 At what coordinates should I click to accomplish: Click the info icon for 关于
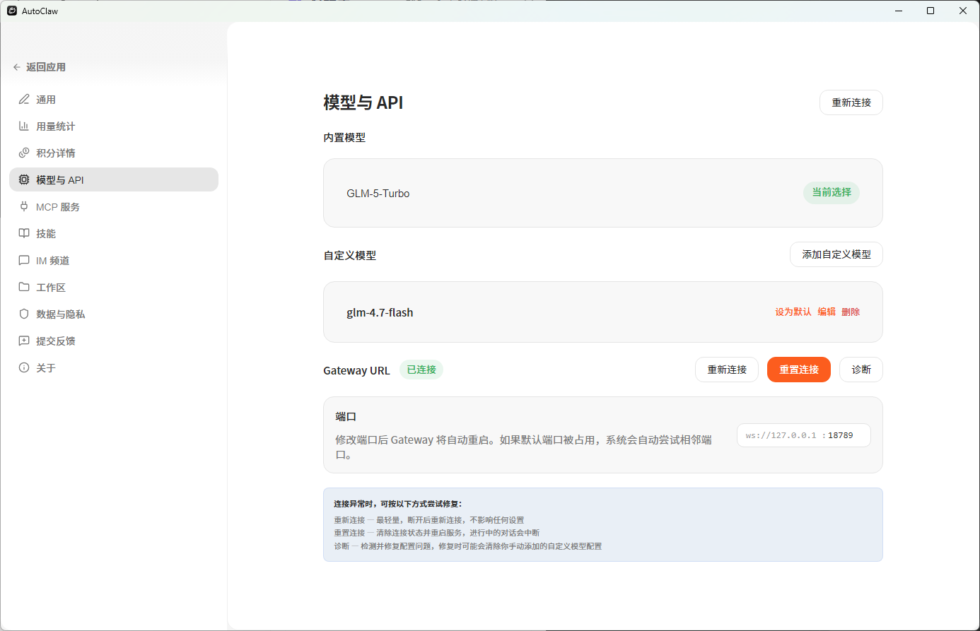(24, 368)
